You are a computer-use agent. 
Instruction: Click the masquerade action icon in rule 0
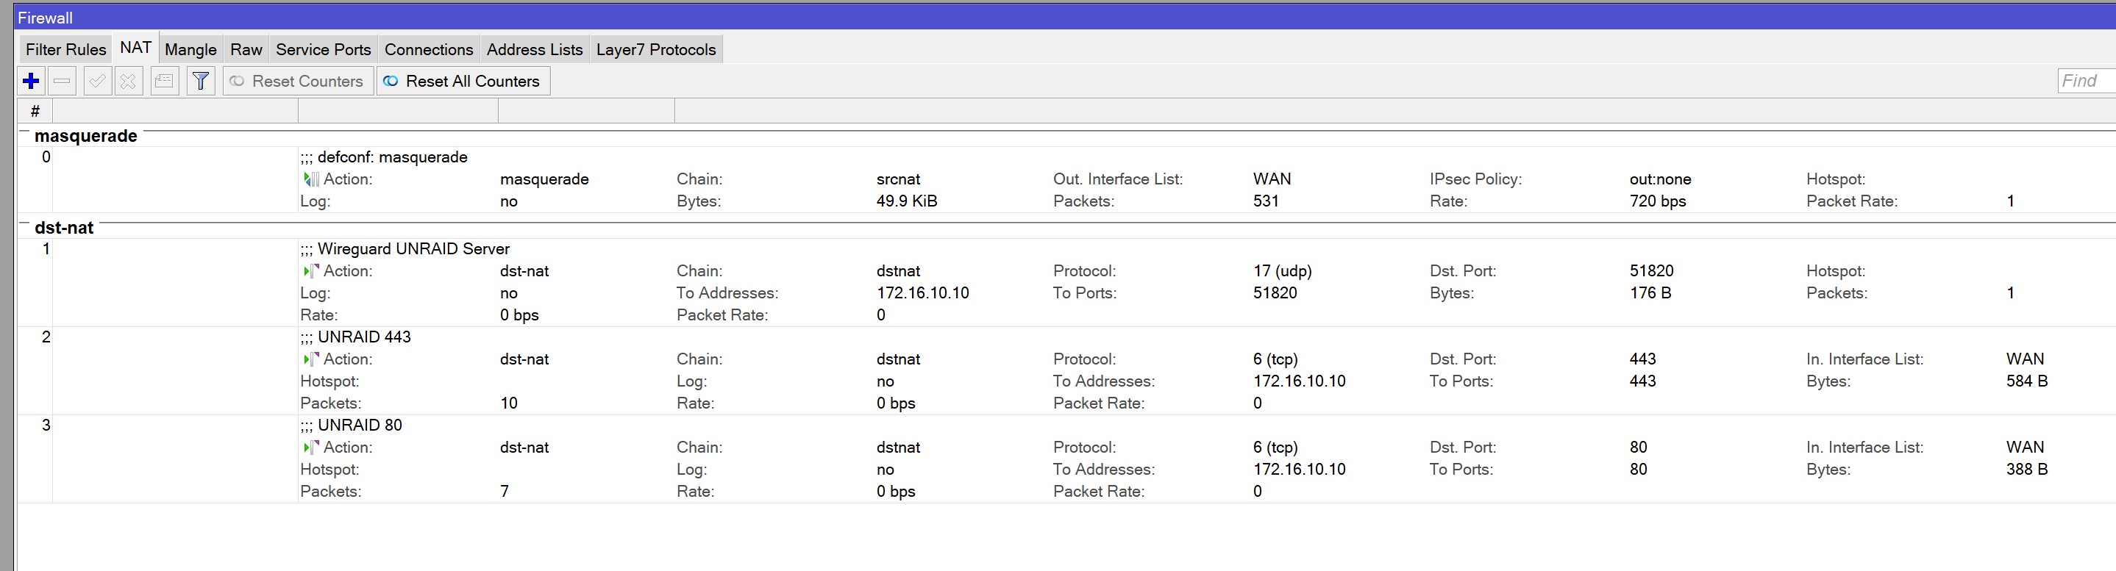311,179
